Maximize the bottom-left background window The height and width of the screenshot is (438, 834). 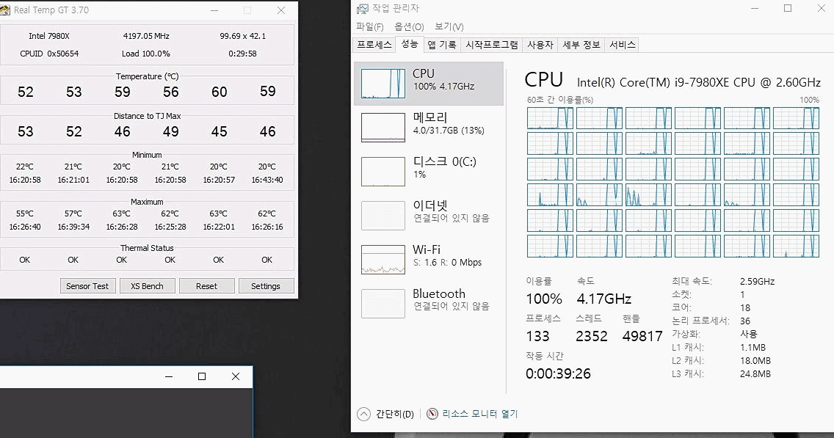tap(202, 376)
